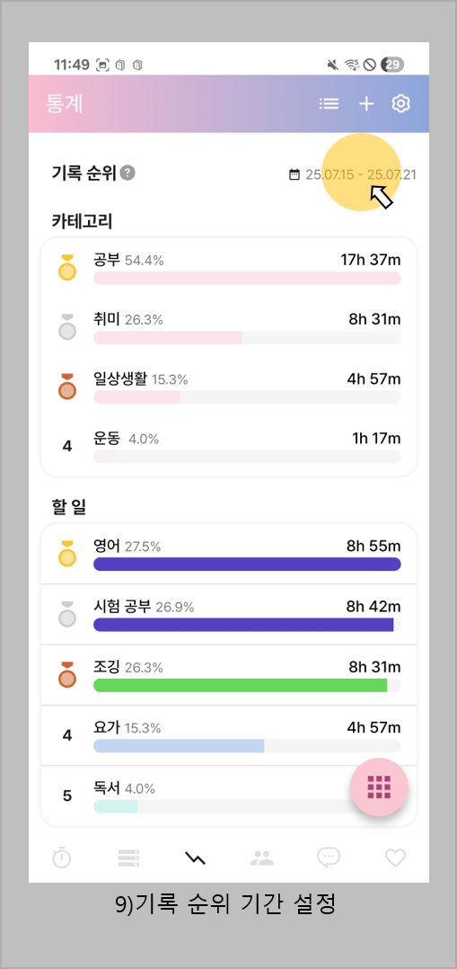Select the 시험 공부 task entry
Viewport: 457px width, 969px height.
(x=228, y=614)
